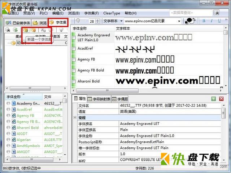Click the file icon beside Academy En... row
The image size is (231, 173).
14,103
